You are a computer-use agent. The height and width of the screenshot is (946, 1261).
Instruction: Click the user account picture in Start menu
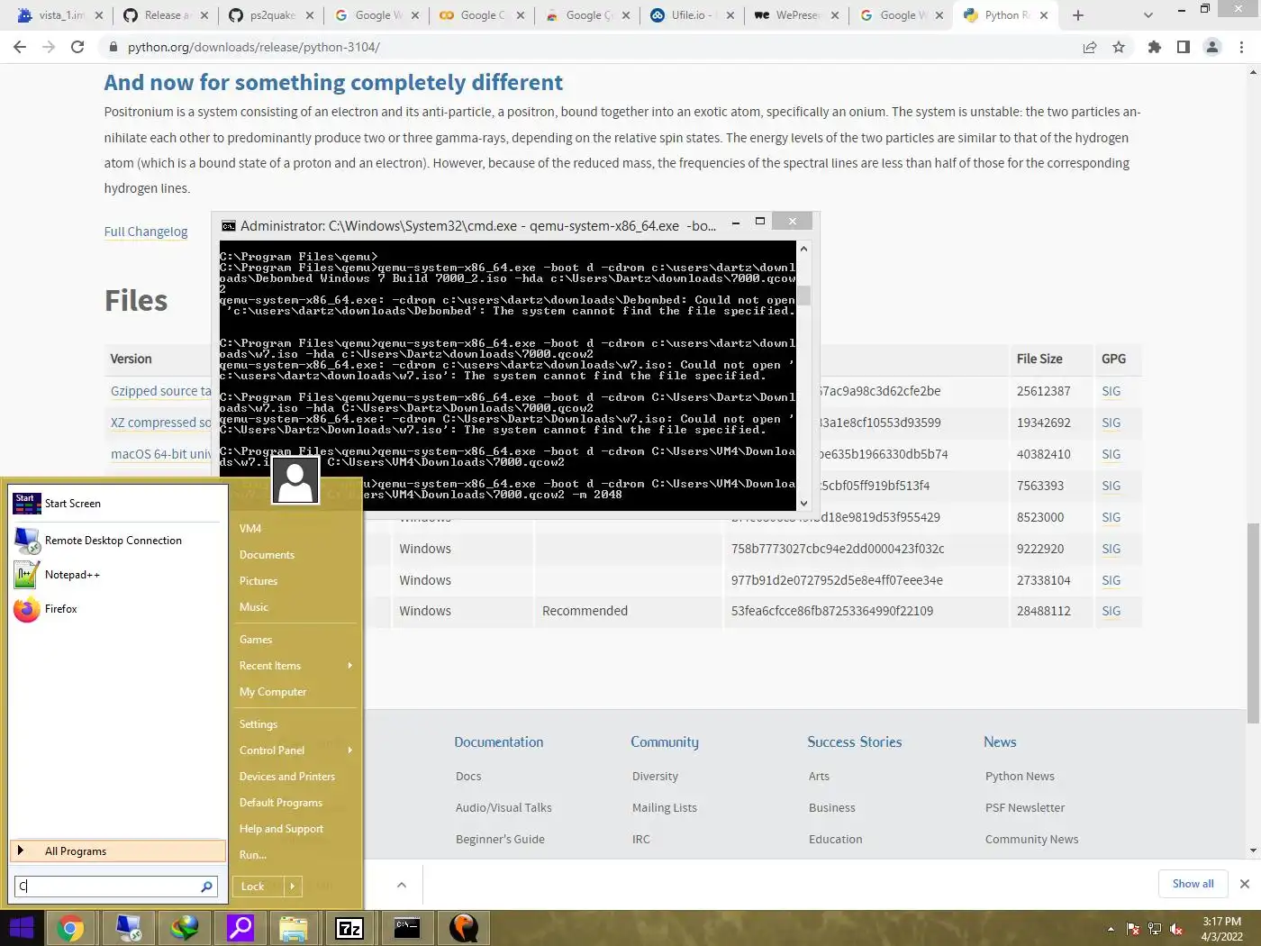point(295,480)
